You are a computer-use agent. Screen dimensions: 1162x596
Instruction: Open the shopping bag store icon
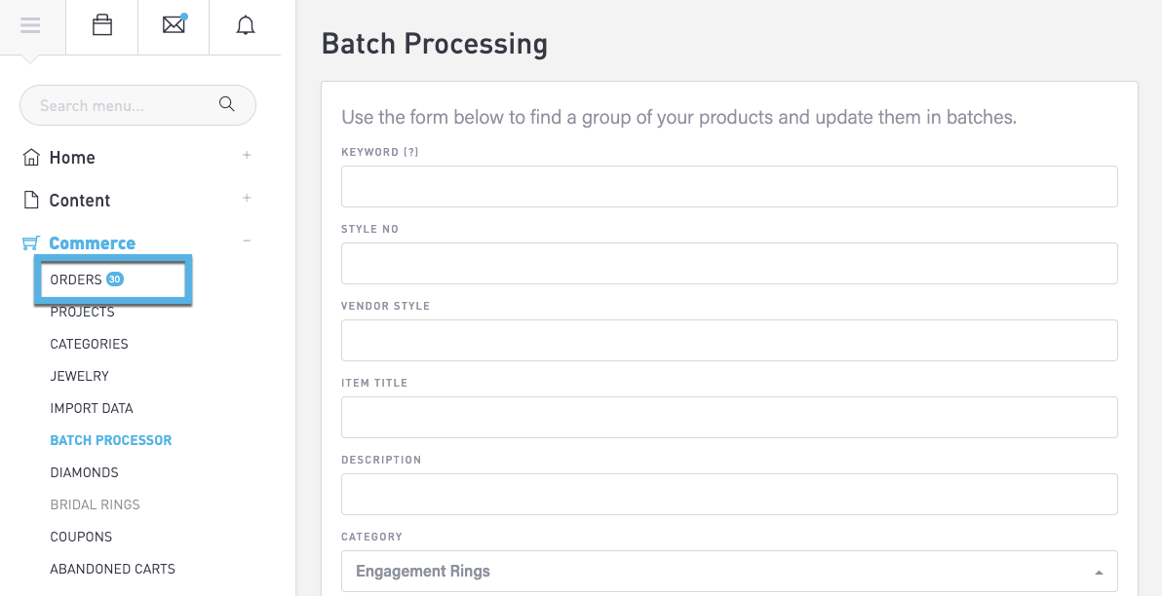101,26
